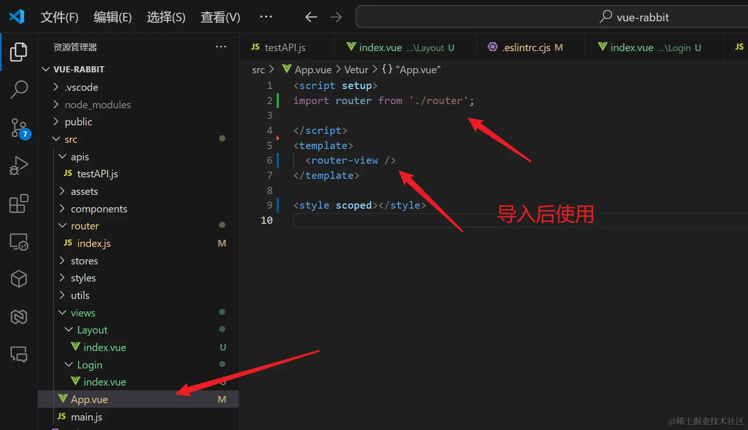This screenshot has height=430, width=748.
Task: Click the App.vue breadcrumb segment
Action: (307, 70)
